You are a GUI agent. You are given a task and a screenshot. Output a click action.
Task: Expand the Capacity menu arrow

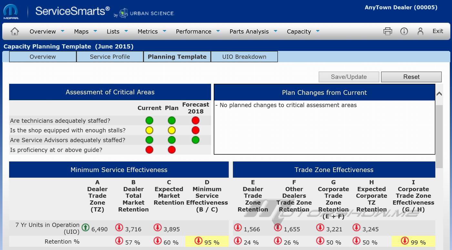(x=318, y=31)
